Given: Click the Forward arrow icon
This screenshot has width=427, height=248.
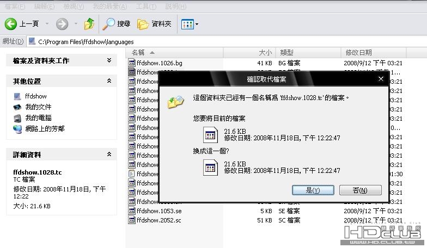Looking at the screenshot, I should click(62, 24).
